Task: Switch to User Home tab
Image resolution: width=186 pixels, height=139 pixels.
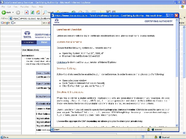Action: [29, 42]
